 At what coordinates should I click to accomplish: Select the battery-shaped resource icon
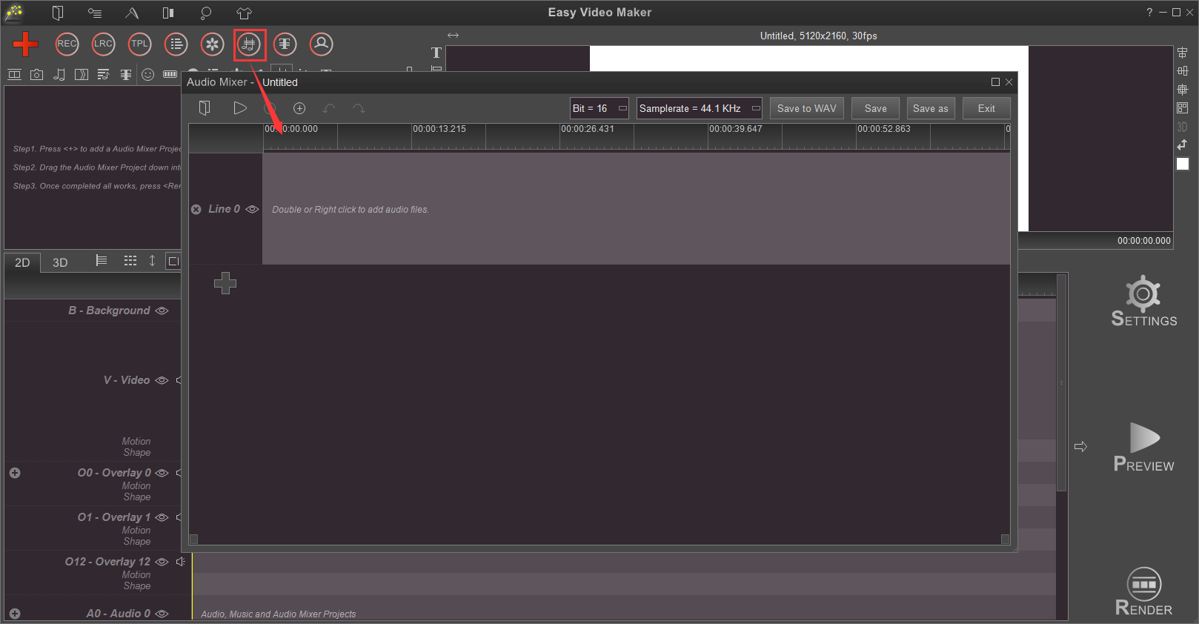pos(170,74)
